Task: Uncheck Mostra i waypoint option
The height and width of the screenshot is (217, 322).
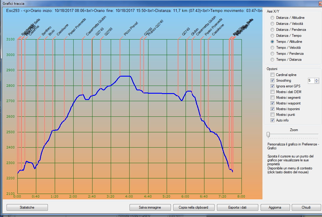Action: (272, 103)
